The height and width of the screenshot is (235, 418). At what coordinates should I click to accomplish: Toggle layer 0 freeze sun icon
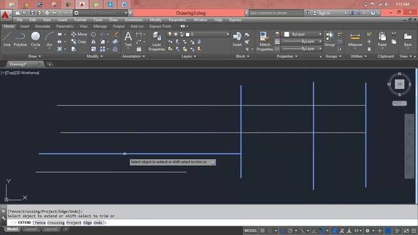click(176, 35)
